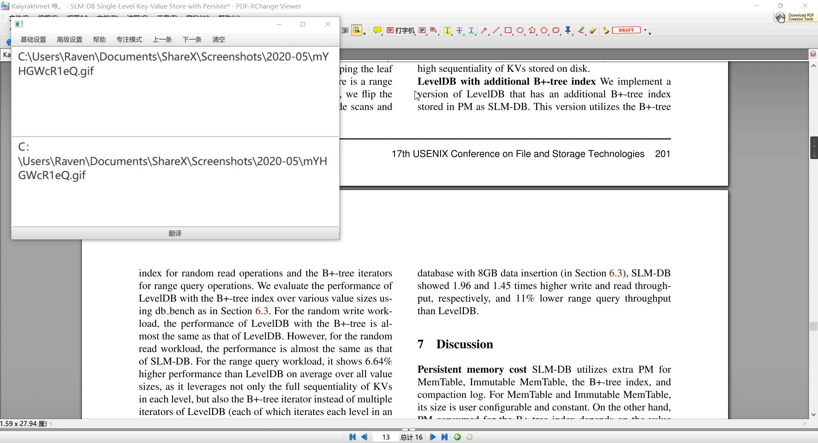Open 帮助 menu in translator window
The height and width of the screenshot is (443, 818).
click(99, 40)
